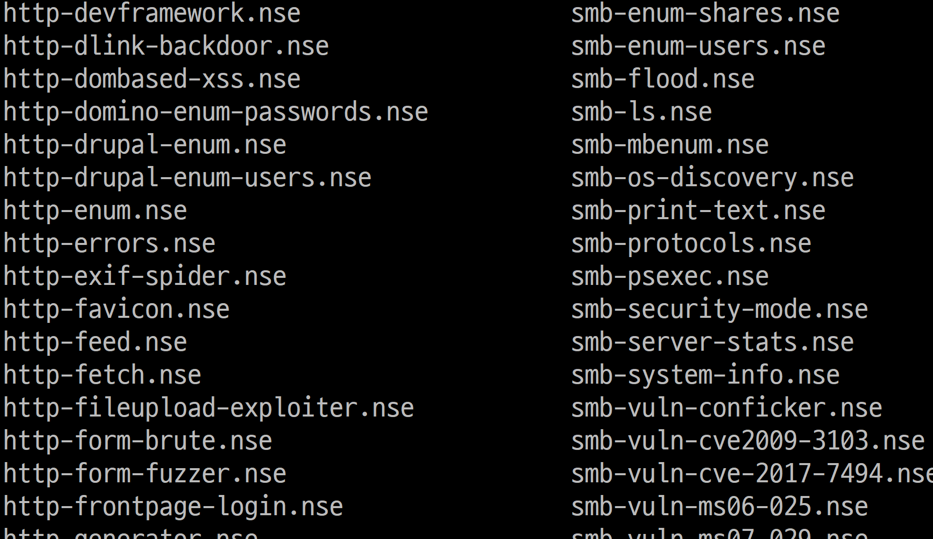Click the smb-flood.nse filename
The height and width of the screenshot is (539, 933).
pos(663,79)
